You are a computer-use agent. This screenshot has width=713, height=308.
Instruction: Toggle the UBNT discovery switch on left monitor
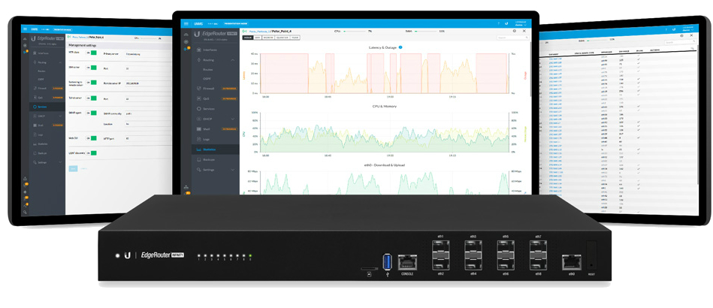click(92, 152)
